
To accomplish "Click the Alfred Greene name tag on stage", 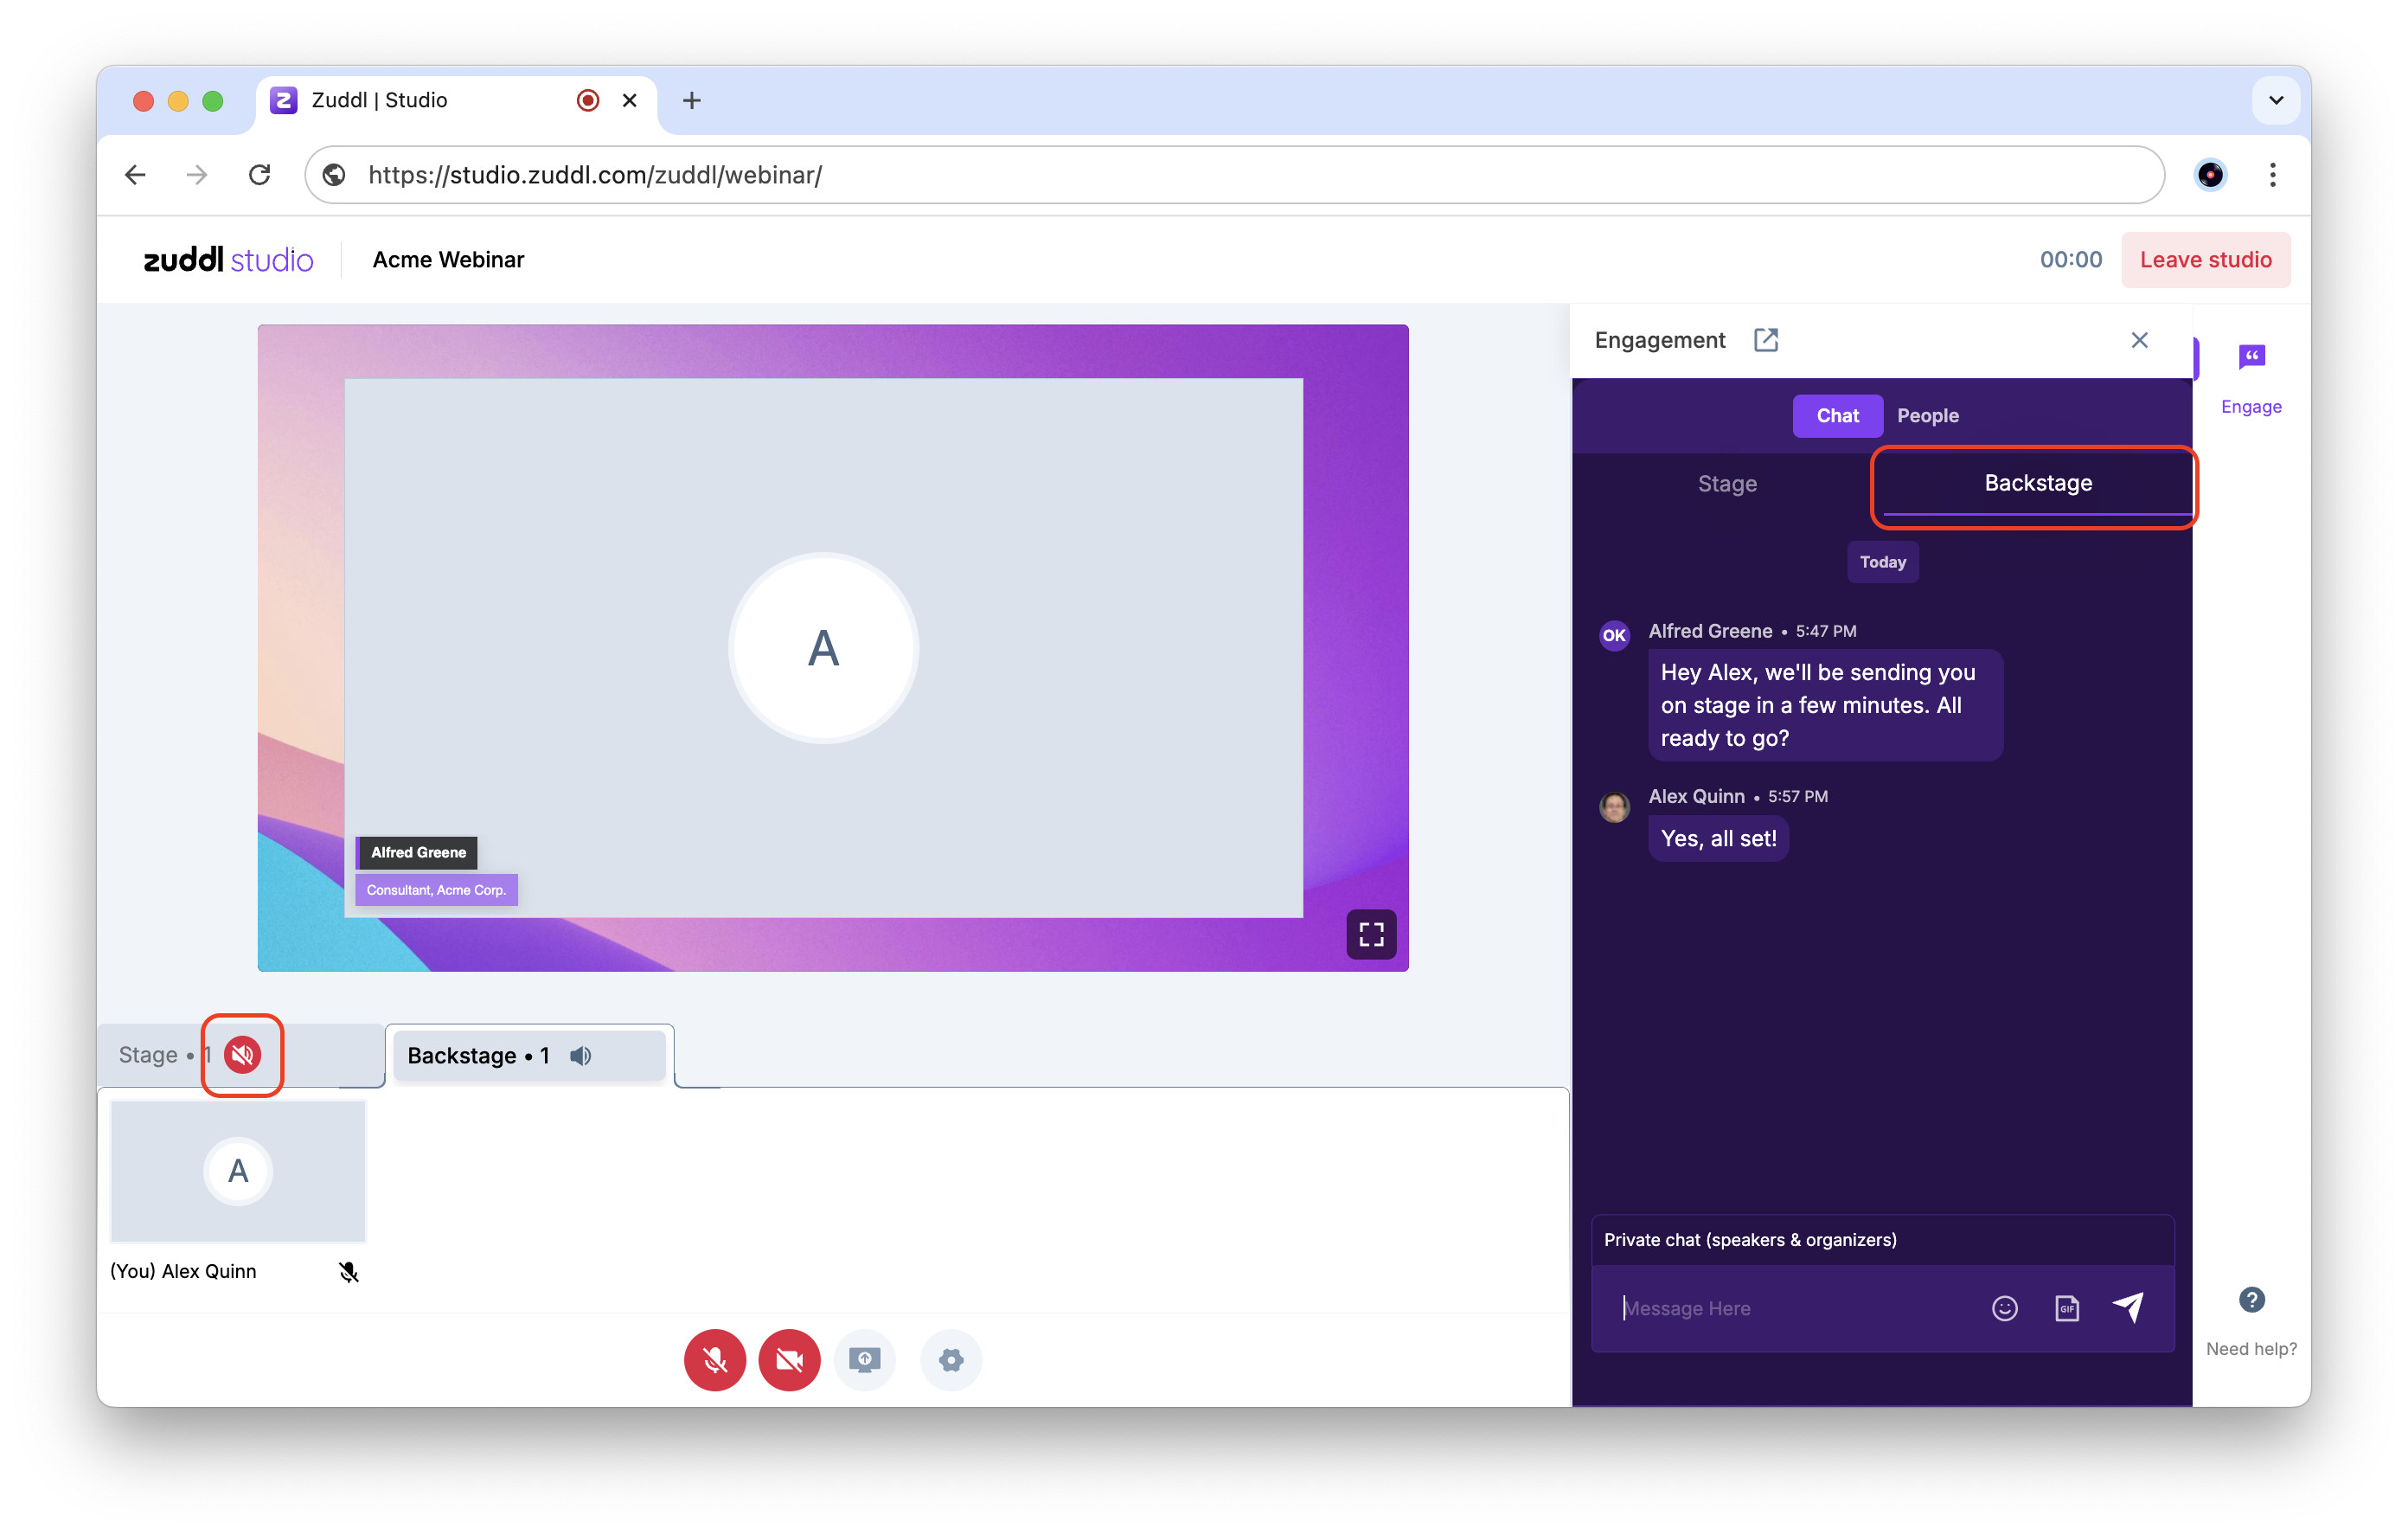I will [417, 852].
